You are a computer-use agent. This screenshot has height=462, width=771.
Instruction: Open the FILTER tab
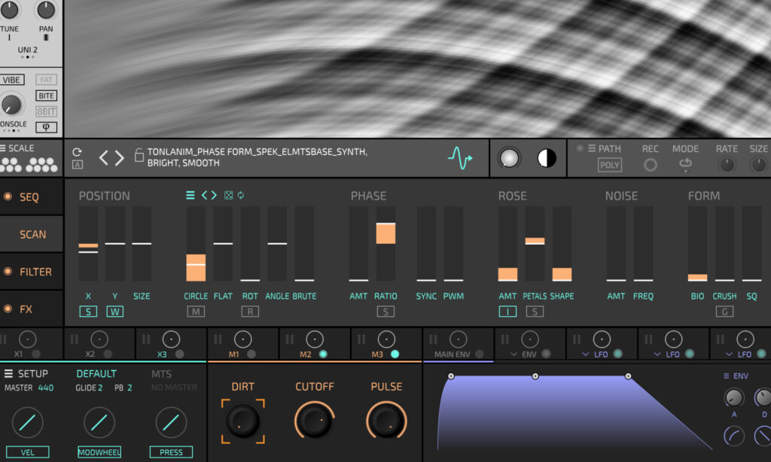point(35,272)
